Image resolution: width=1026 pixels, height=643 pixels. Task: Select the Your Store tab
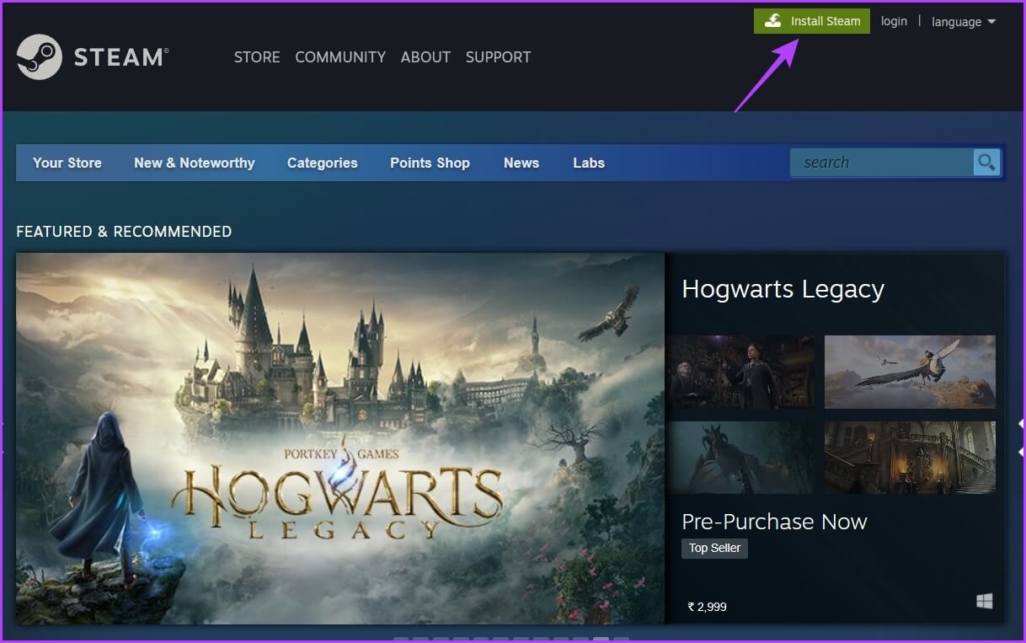pos(67,163)
